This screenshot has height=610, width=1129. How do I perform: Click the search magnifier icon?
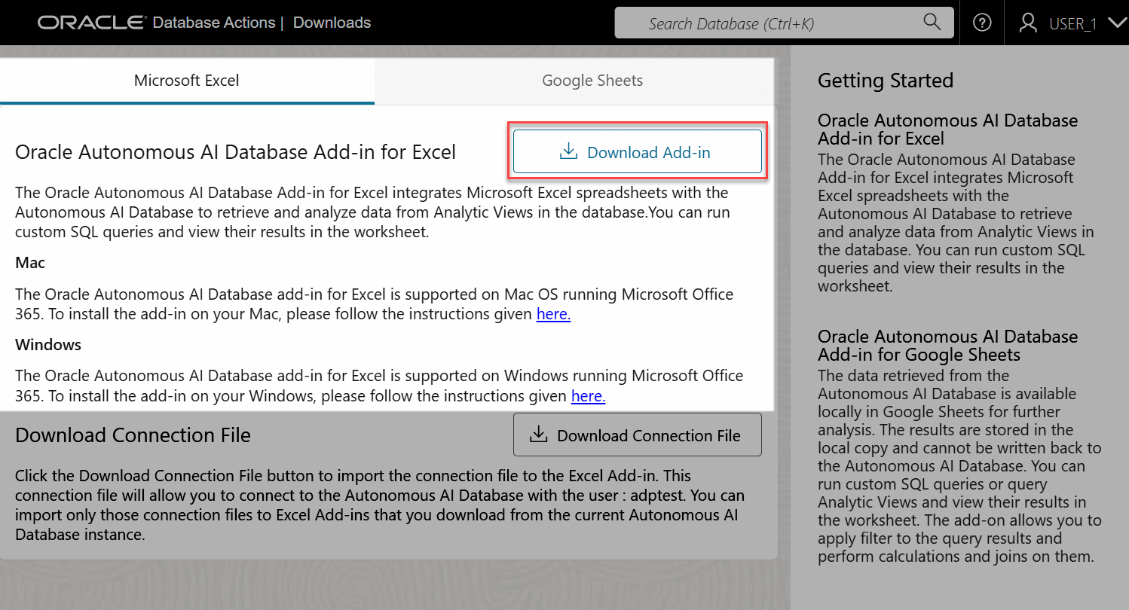point(932,23)
